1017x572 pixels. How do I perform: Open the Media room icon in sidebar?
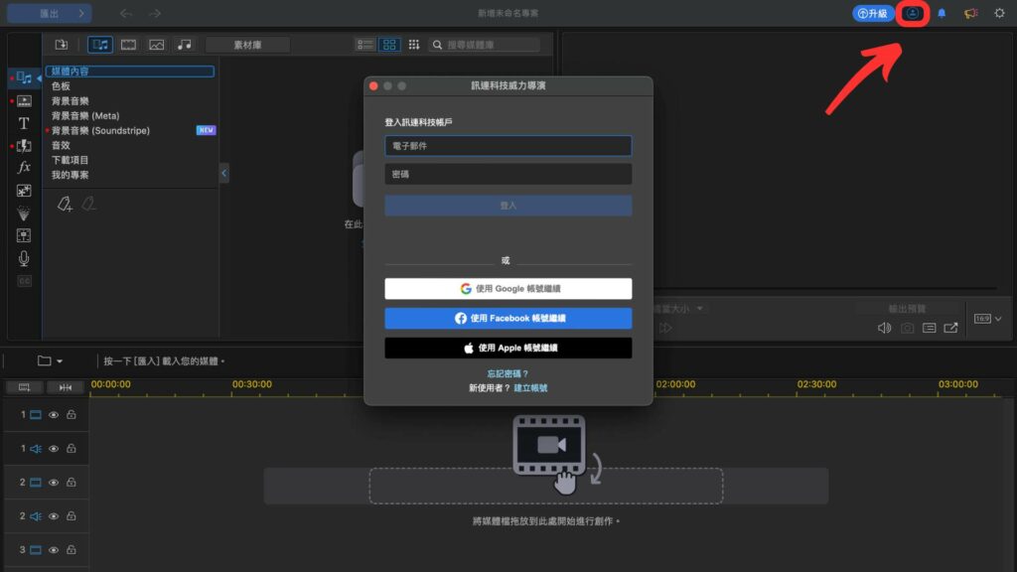tap(24, 78)
